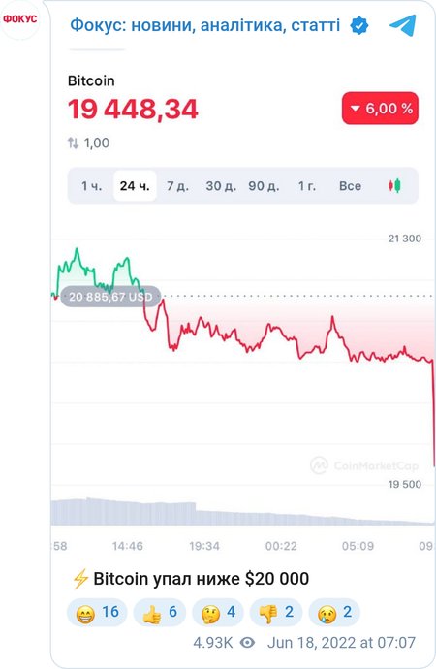This screenshot has width=436, height=669.
Task: Switch chart to 30 д. range
Action: point(221,186)
